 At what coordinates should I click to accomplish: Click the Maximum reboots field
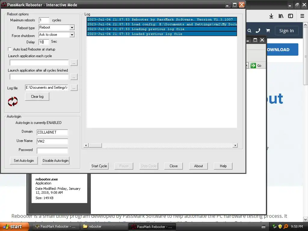(x=44, y=20)
